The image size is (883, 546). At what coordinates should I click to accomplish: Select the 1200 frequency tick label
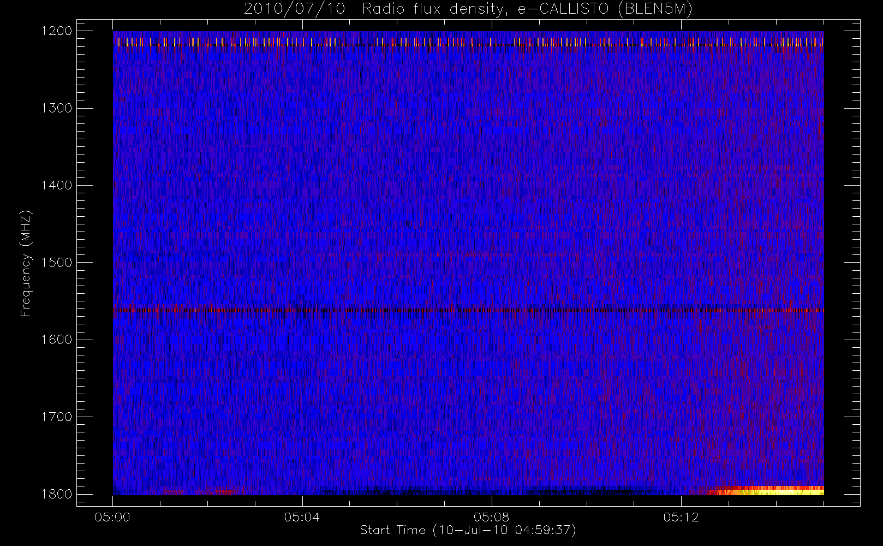[57, 31]
